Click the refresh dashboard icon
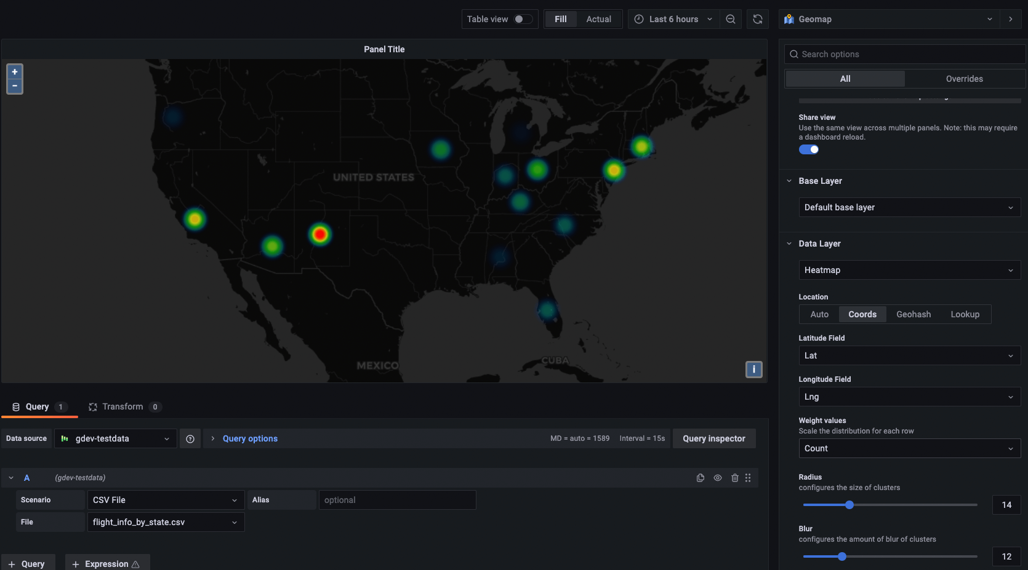 (x=758, y=19)
